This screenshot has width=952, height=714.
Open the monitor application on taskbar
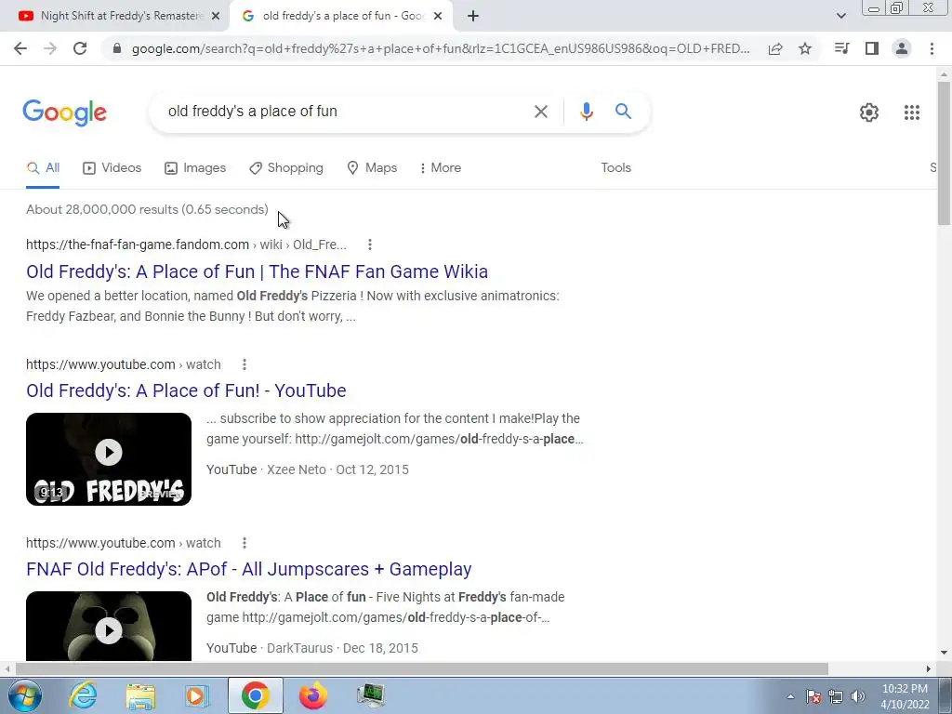[x=370, y=695]
